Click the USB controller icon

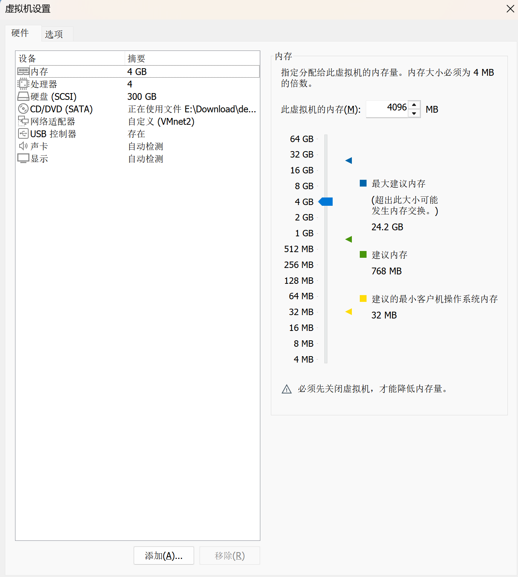(x=23, y=133)
